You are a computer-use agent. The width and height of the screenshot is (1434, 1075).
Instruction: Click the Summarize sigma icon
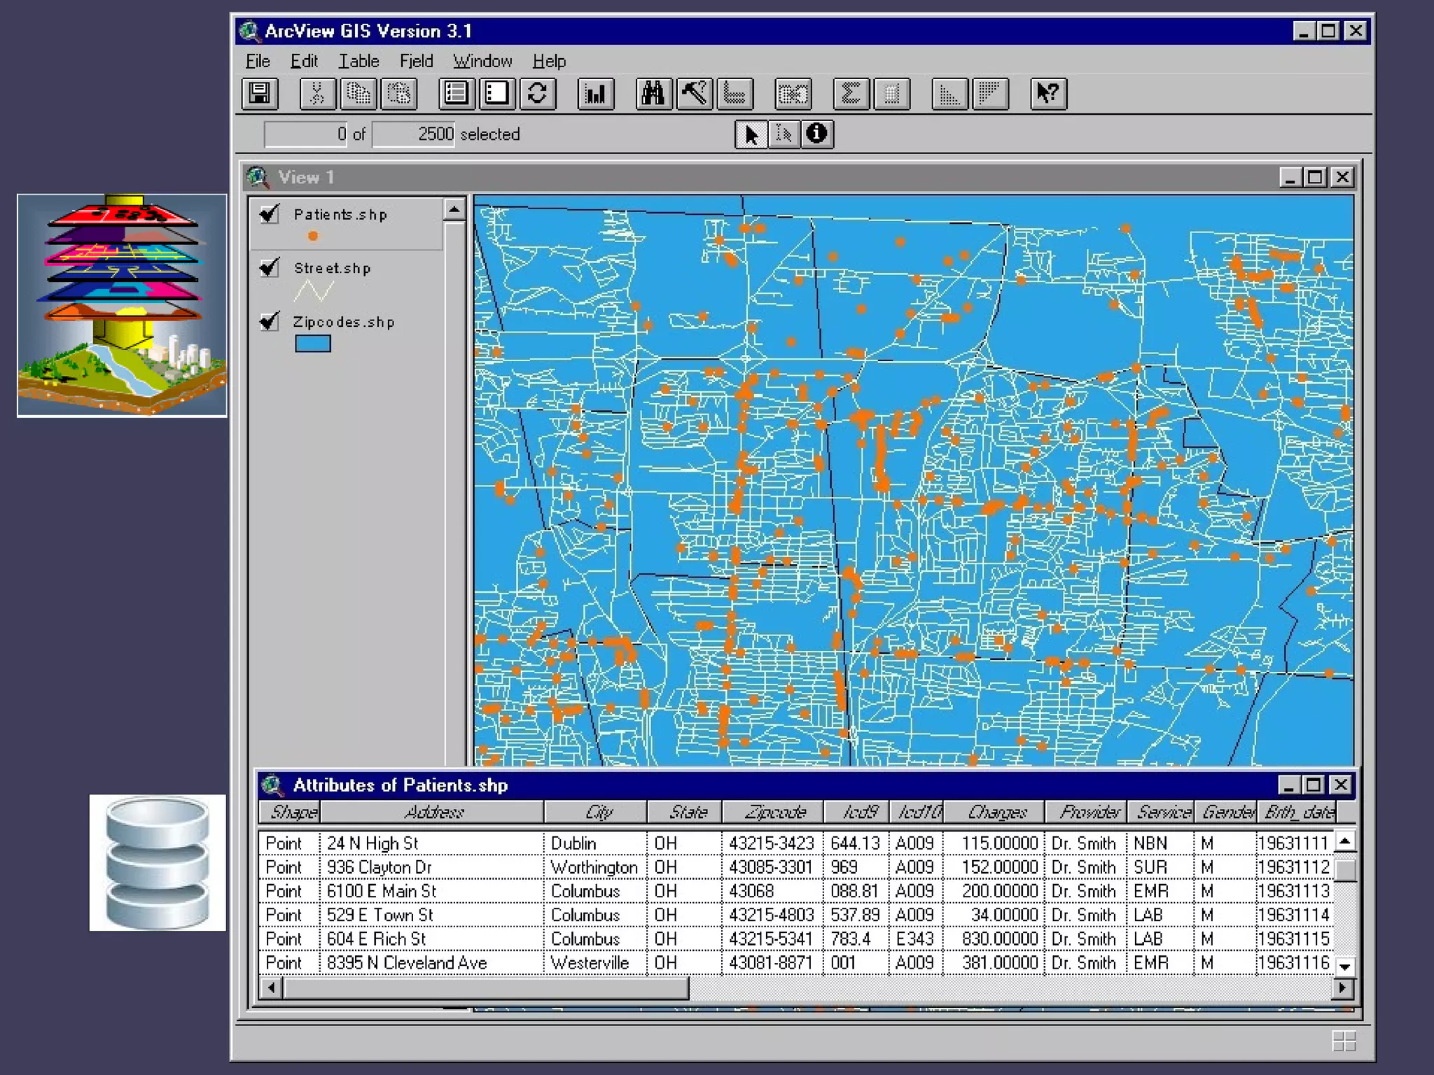coord(851,94)
